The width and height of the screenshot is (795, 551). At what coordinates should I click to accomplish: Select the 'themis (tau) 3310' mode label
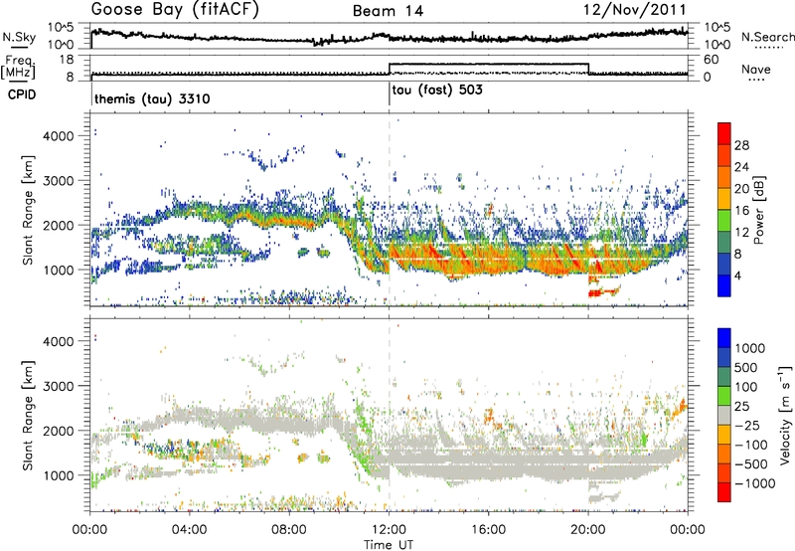coord(152,98)
